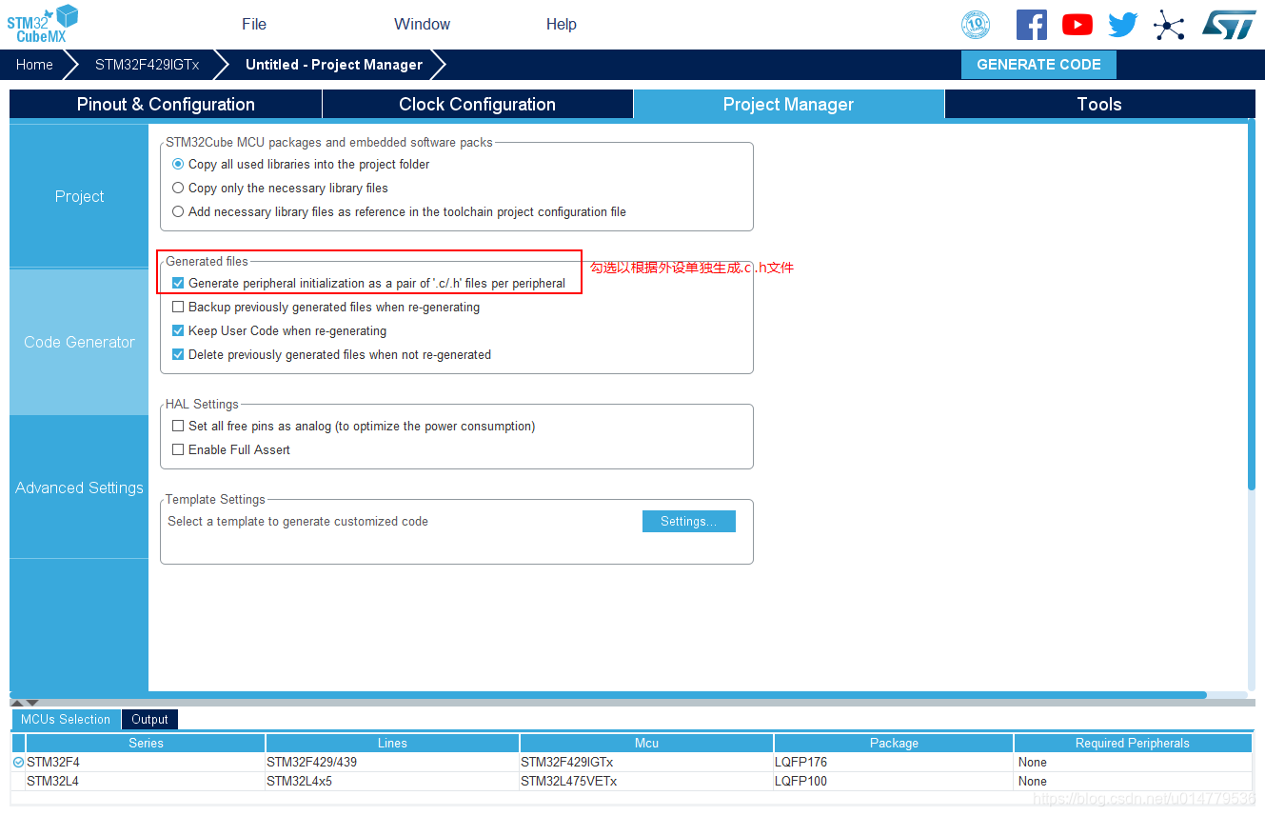Open the Twitter bird icon link
Viewport: 1265px width, 816px height.
1123,25
